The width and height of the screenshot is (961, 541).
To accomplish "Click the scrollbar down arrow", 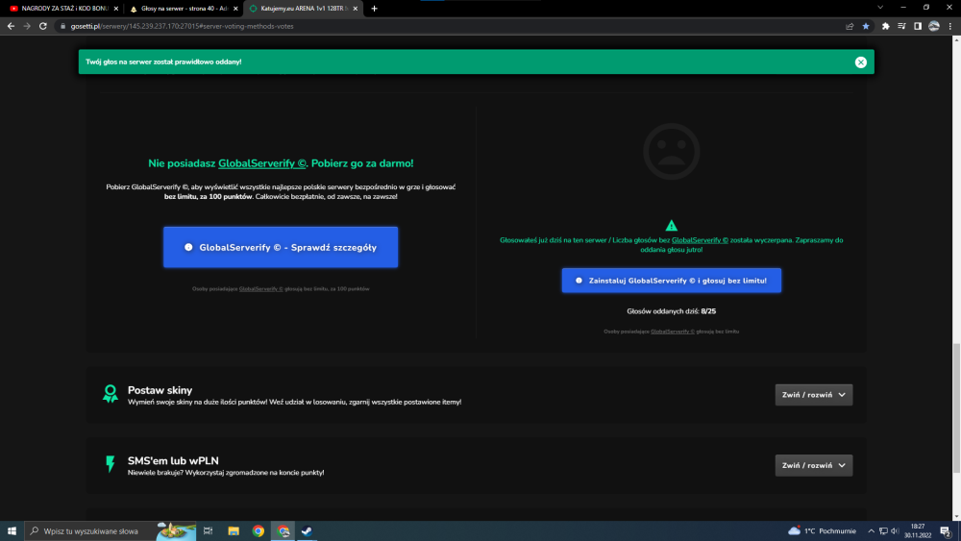I will point(956,516).
